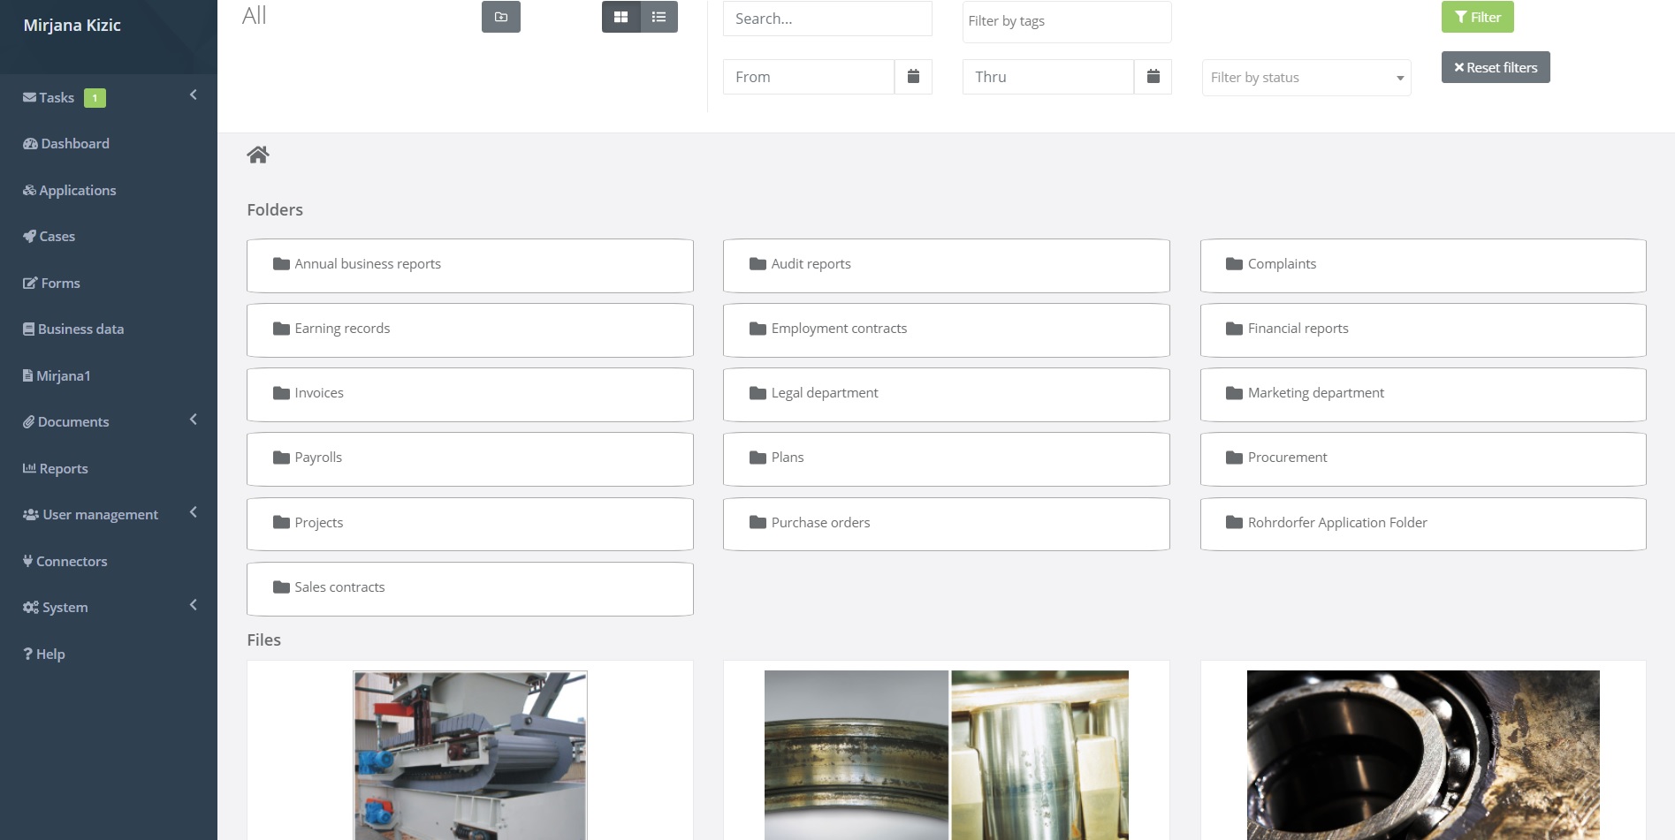Go to the home breadcrumb icon
The height and width of the screenshot is (840, 1675).
pos(258,155)
